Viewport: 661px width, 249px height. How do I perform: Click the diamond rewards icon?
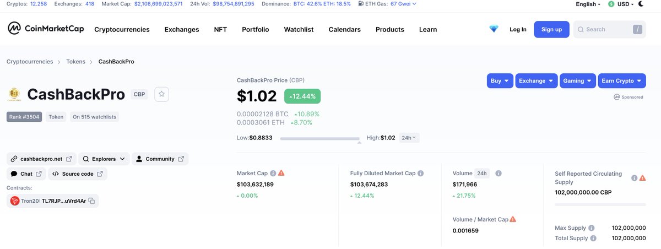coord(494,29)
